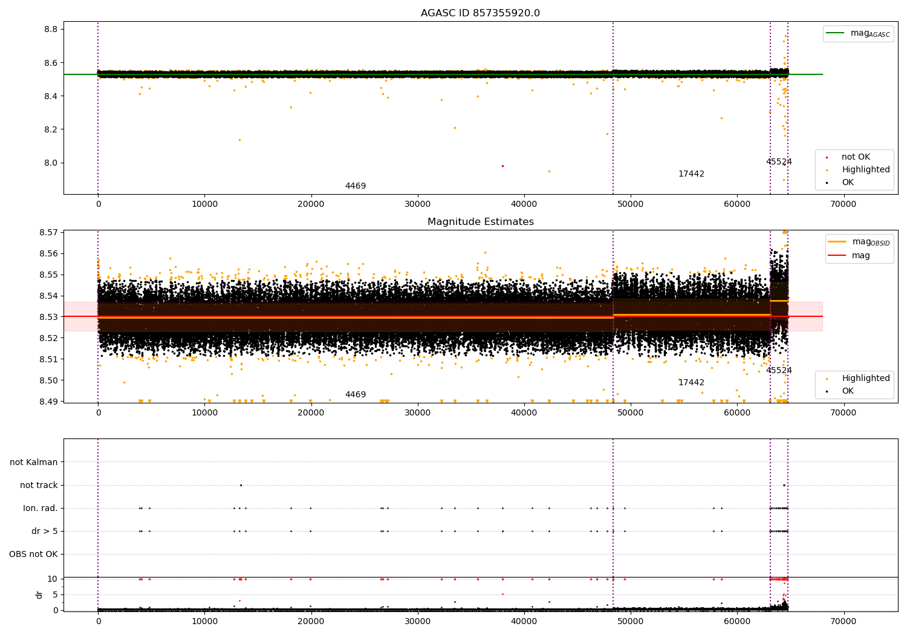Click the 'dr > 5' y-axis label
The image size is (907, 635).
tap(45, 531)
